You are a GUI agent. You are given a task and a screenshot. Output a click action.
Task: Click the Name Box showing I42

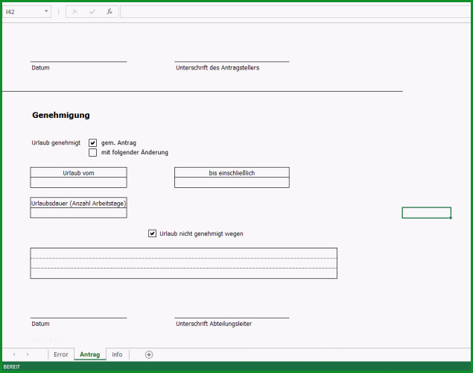(22, 12)
